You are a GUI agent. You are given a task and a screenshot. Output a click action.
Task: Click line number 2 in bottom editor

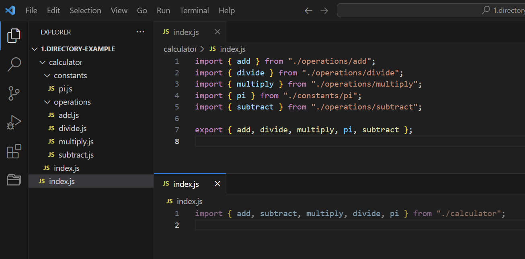(x=177, y=225)
